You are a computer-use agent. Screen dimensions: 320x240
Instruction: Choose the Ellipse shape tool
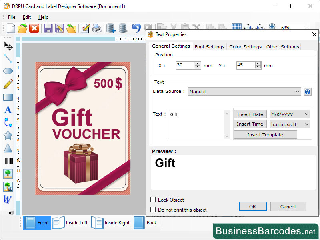pos(8,71)
